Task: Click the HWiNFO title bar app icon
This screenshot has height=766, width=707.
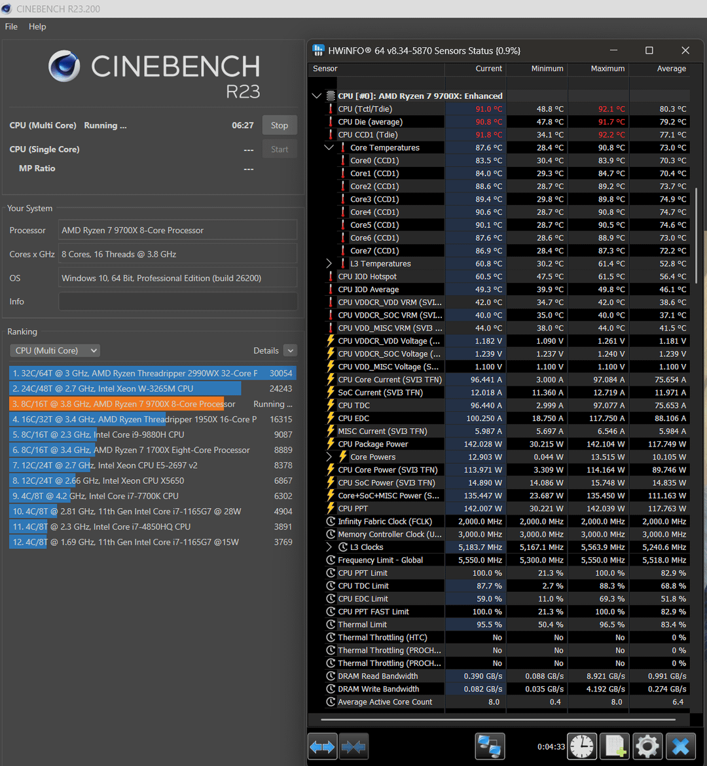Action: click(x=319, y=50)
